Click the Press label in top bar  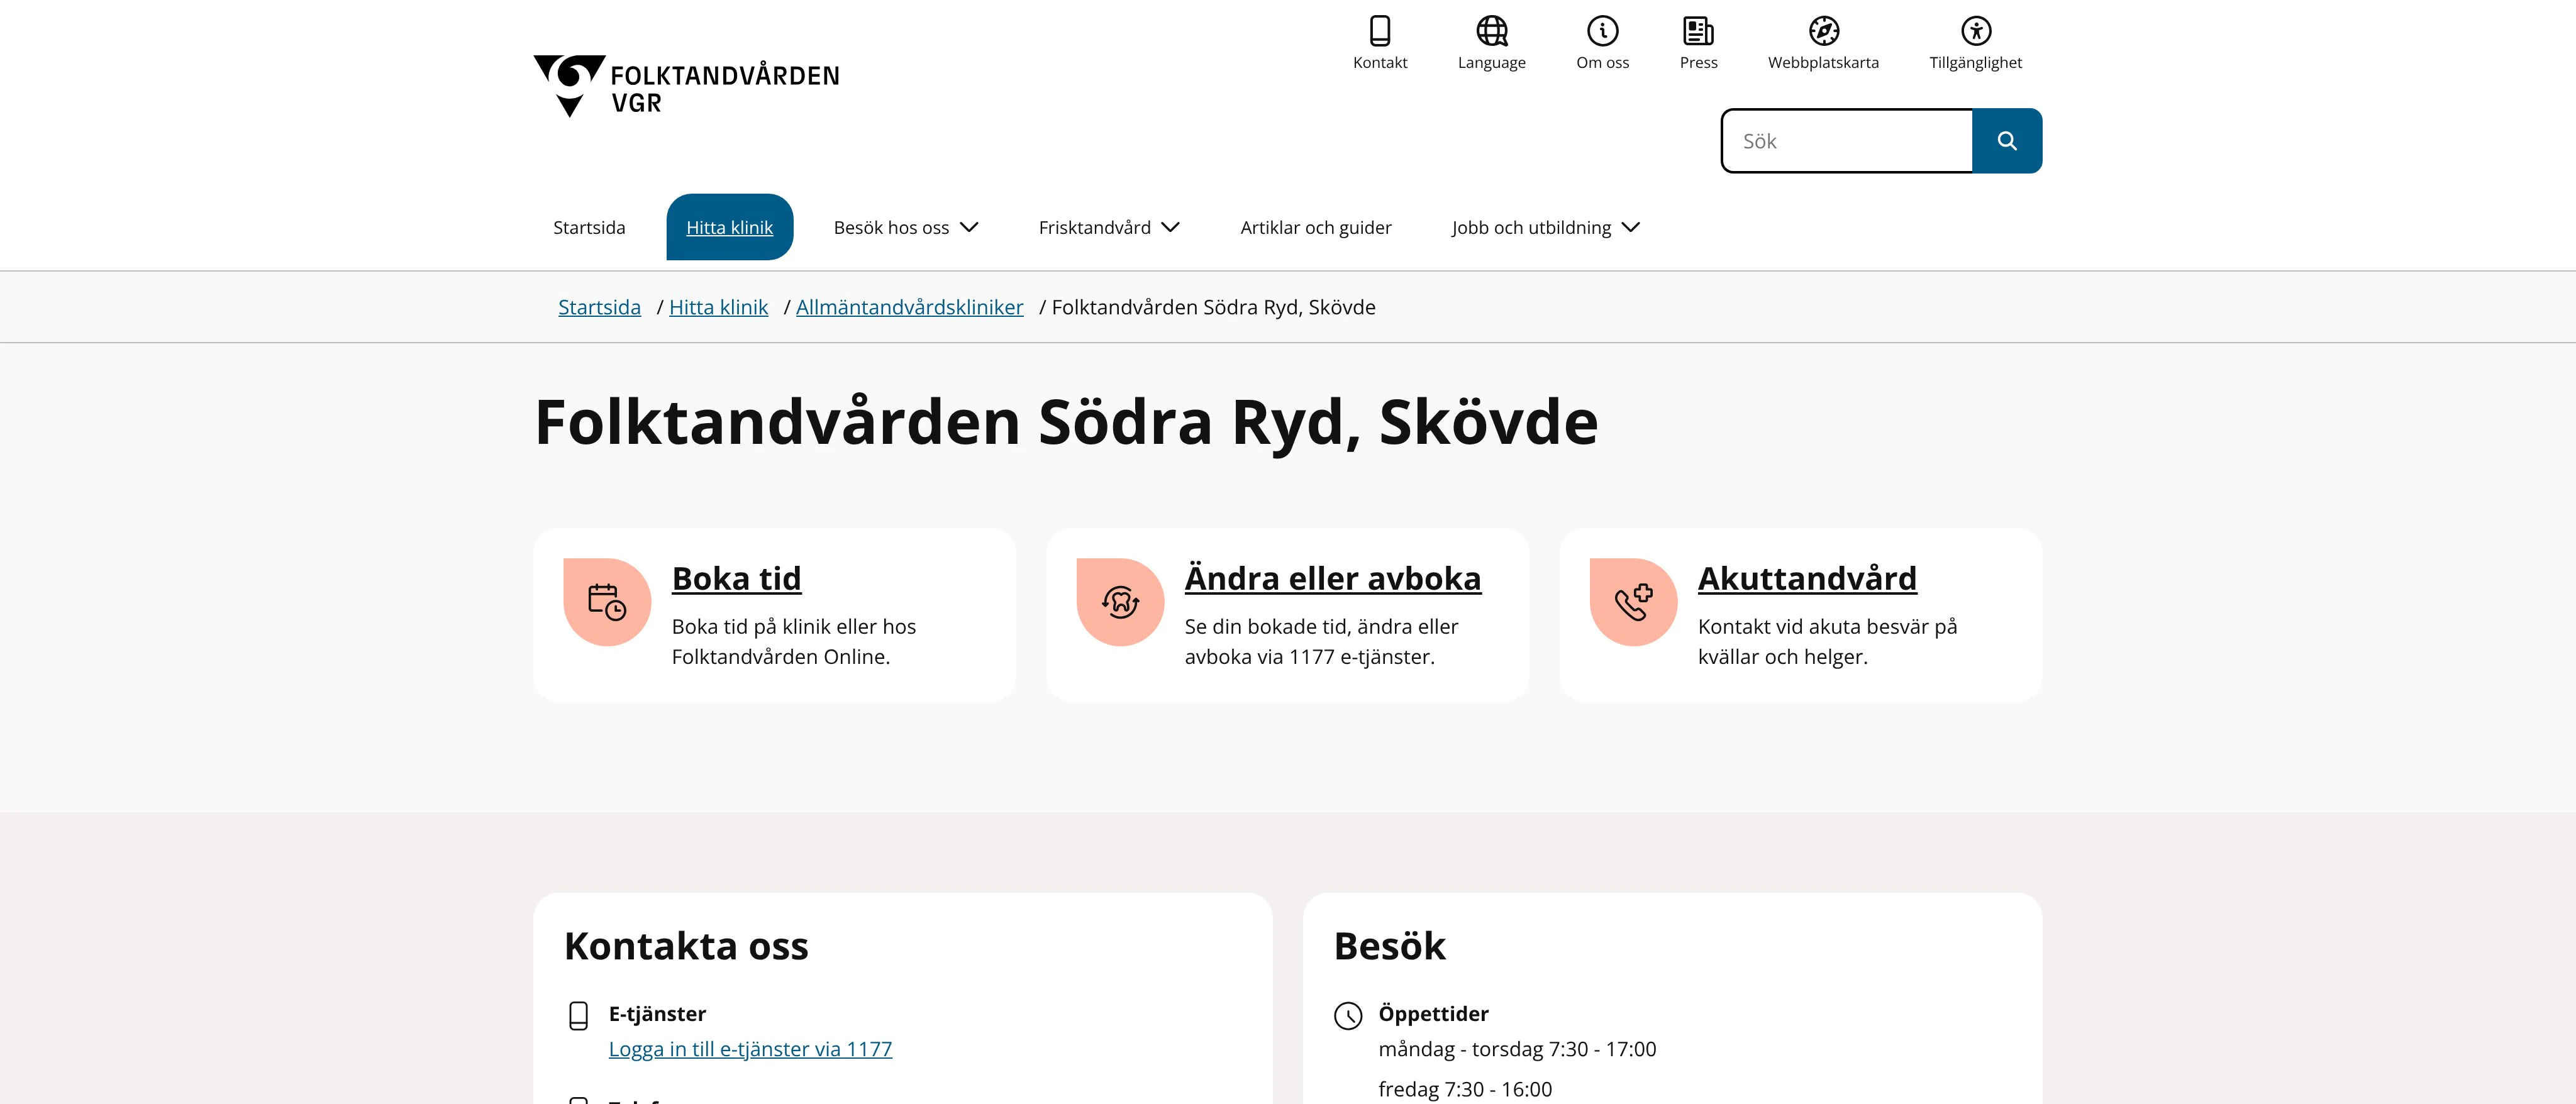1698,63
